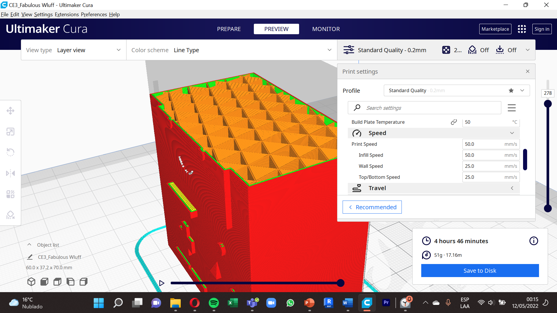The width and height of the screenshot is (557, 313).
Task: Click the Print Speed value field
Action: pyautogui.click(x=491, y=144)
